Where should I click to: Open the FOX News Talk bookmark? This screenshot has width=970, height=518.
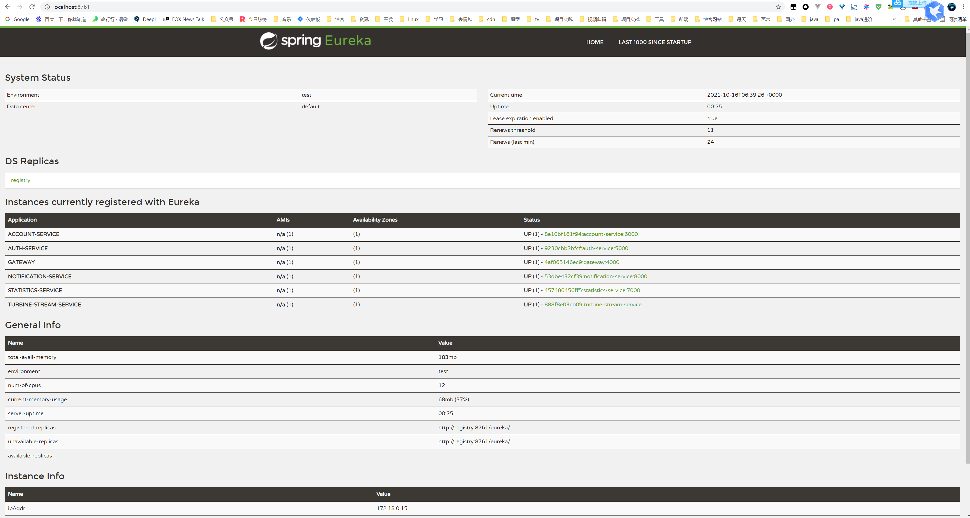pos(183,19)
